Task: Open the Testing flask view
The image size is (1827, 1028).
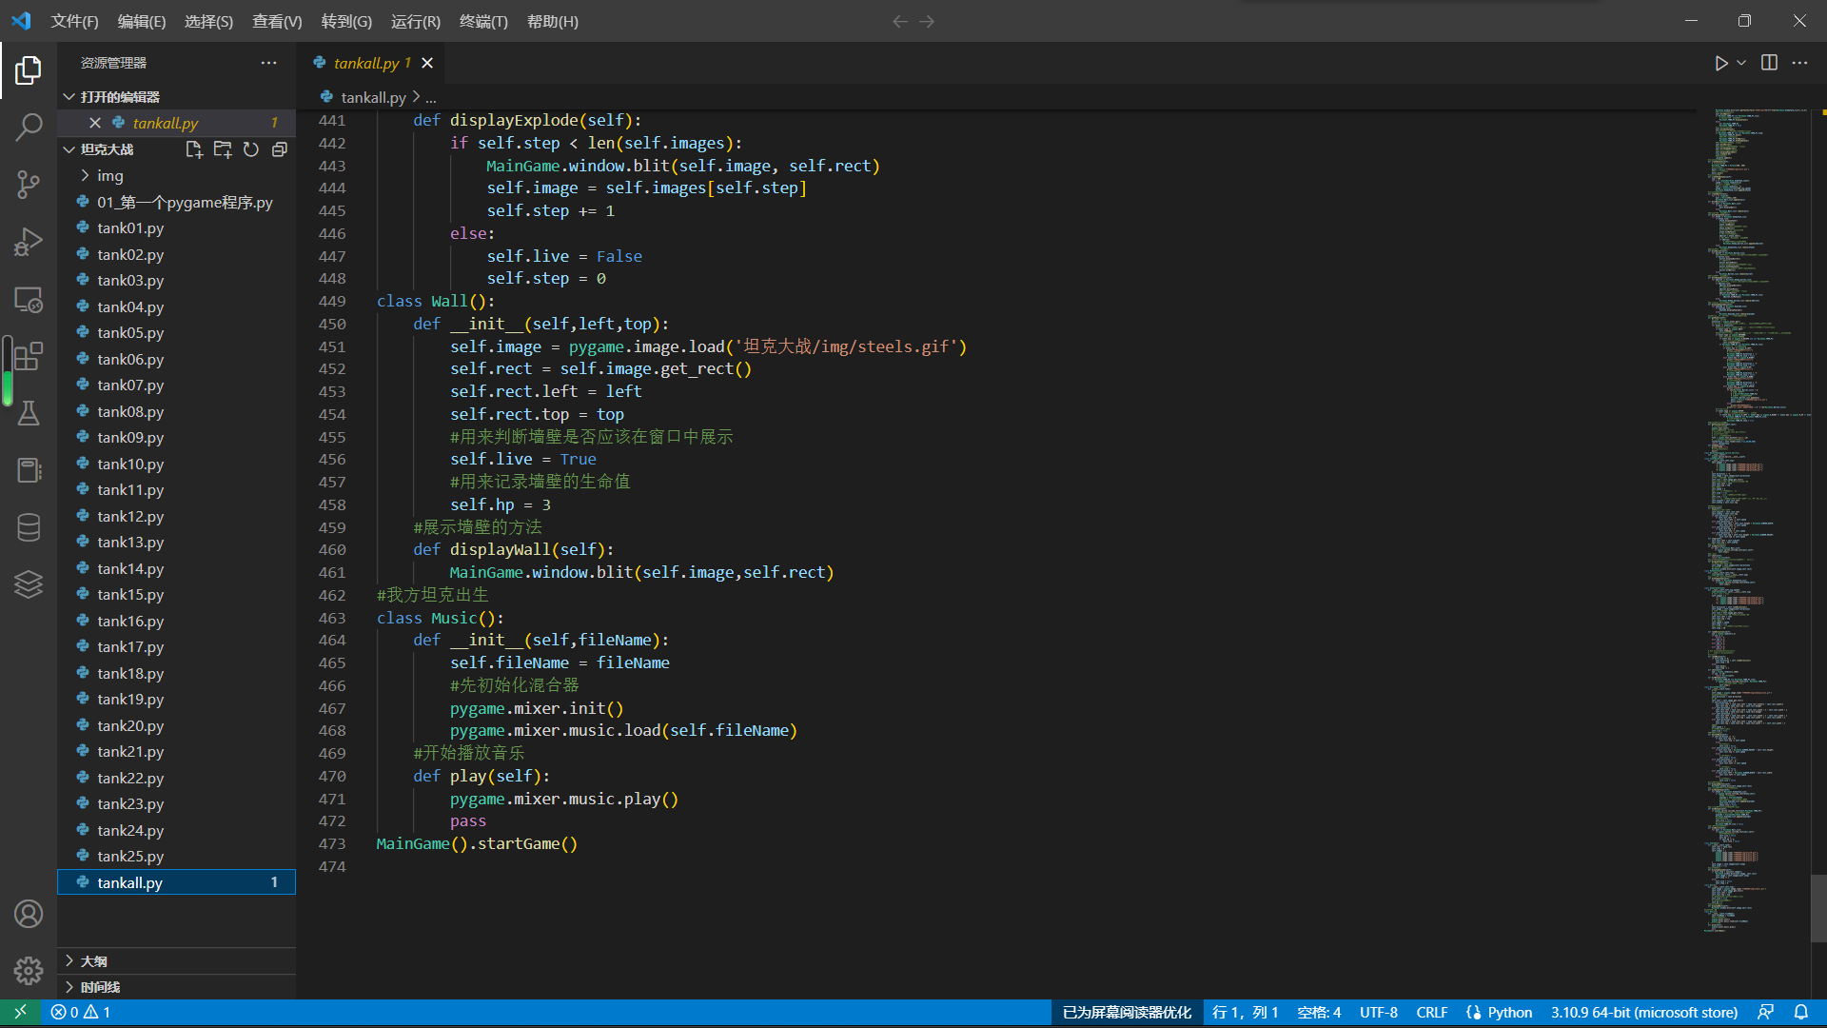Action: (x=29, y=413)
